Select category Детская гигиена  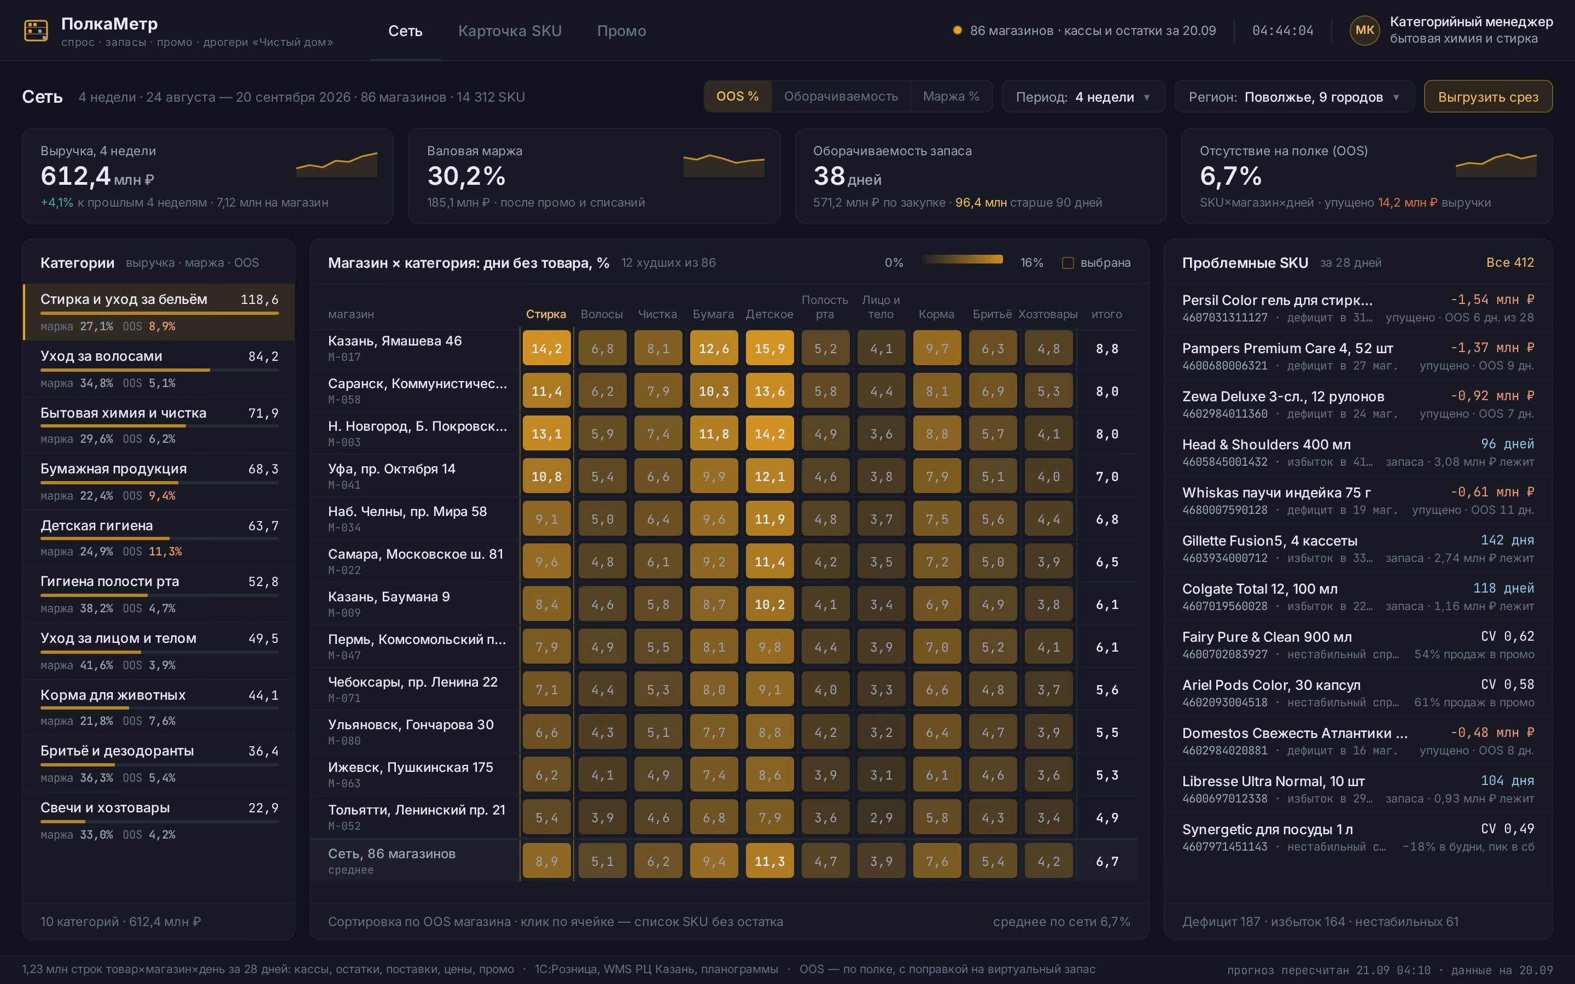(x=159, y=538)
